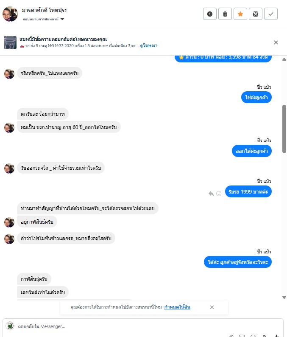Mark conversation as done with checkmark
287x337 pixels.
point(271,14)
